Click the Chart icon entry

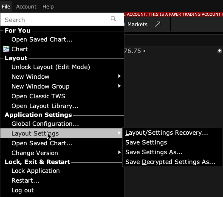(62, 49)
